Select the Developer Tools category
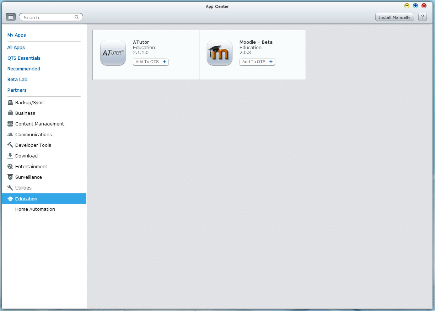This screenshot has width=435, height=311. (33, 145)
